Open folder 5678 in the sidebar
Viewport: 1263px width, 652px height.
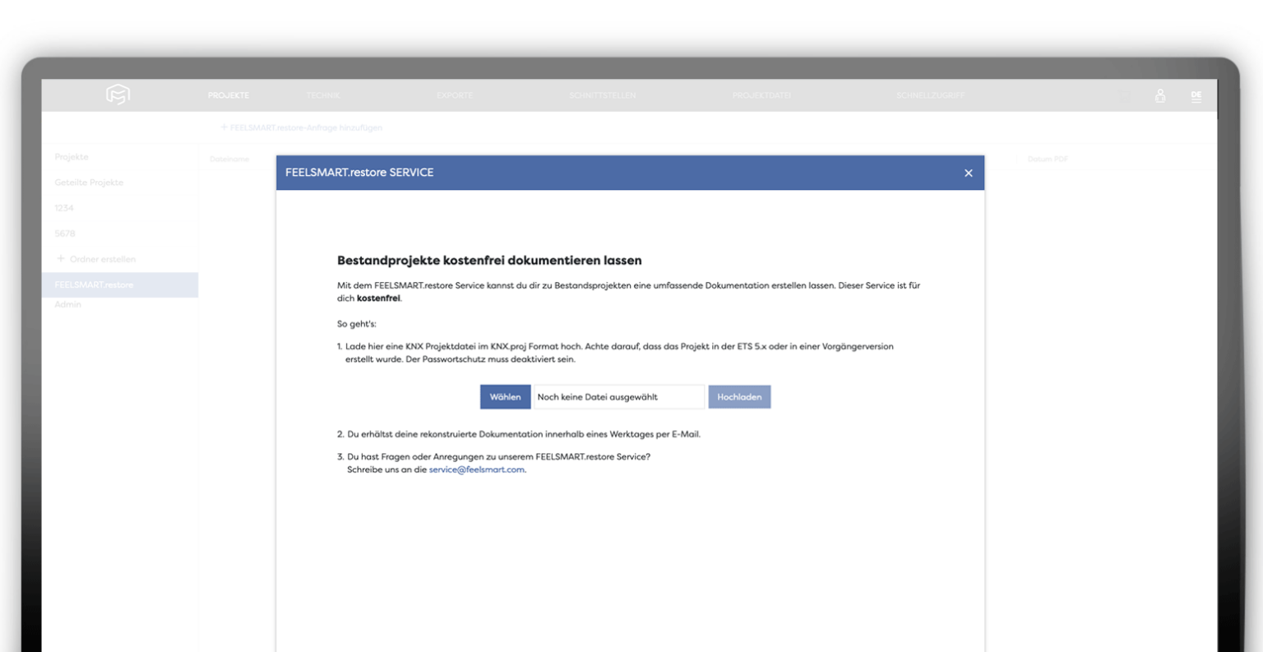coord(64,234)
